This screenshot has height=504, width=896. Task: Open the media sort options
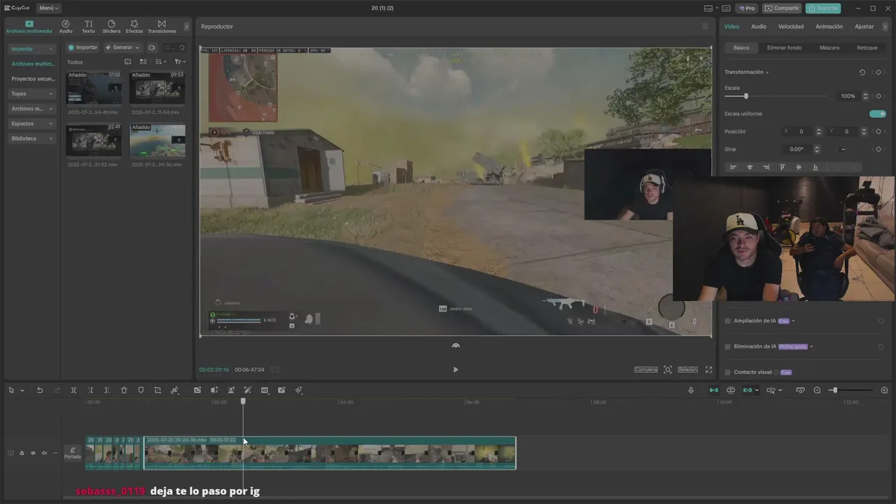tap(161, 62)
